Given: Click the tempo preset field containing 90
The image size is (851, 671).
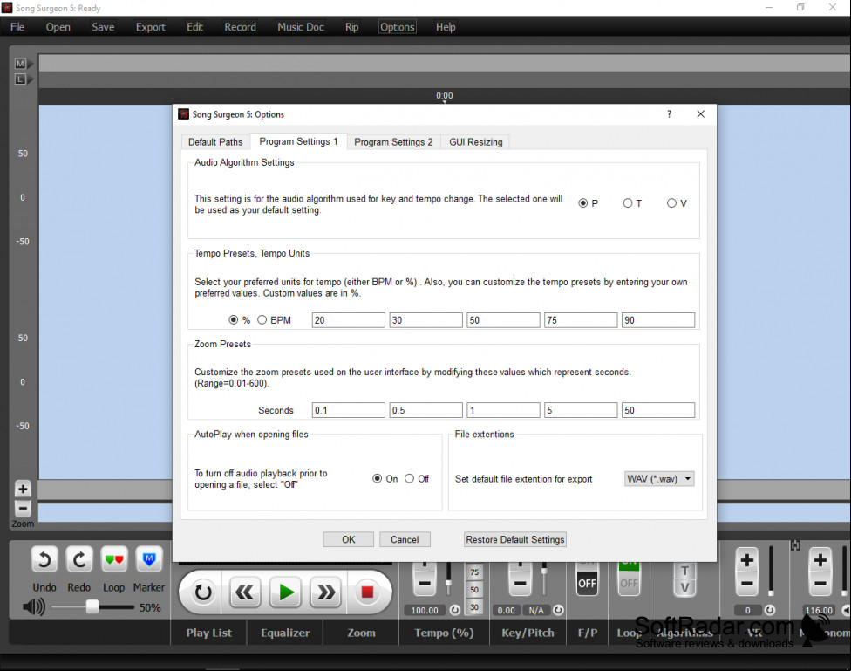Looking at the screenshot, I should point(657,320).
